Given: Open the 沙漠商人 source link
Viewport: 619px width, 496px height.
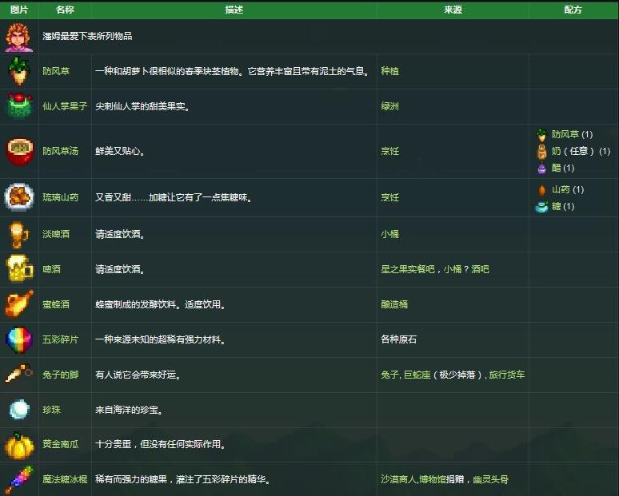Looking at the screenshot, I should tap(398, 480).
